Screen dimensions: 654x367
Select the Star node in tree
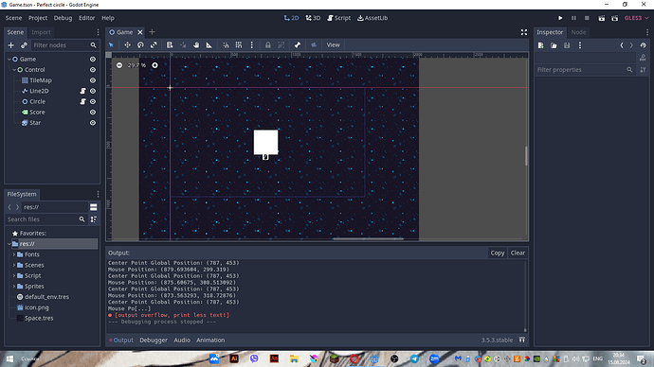(35, 123)
